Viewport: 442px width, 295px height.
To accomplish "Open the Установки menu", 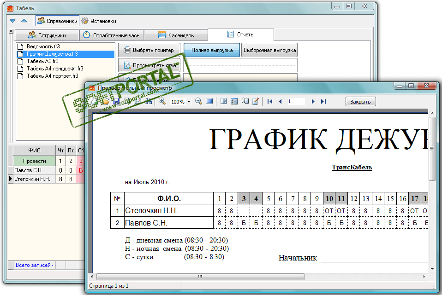I will tap(99, 21).
